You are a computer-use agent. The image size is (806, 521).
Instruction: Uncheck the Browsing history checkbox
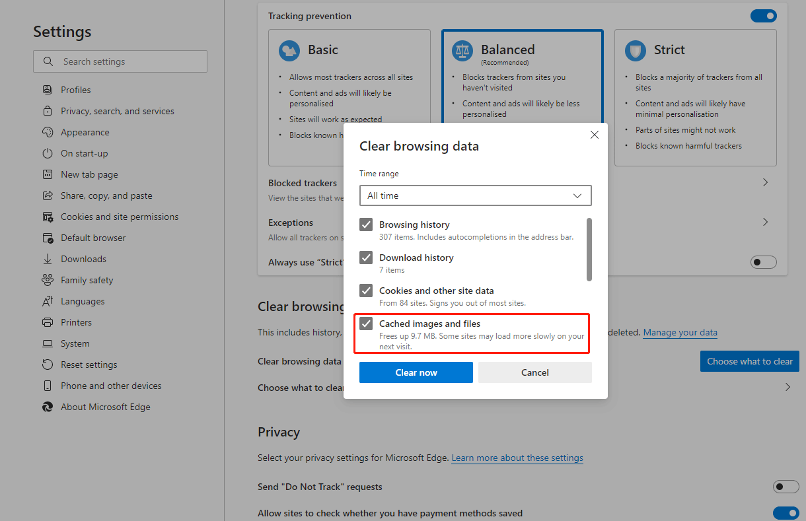(x=366, y=225)
